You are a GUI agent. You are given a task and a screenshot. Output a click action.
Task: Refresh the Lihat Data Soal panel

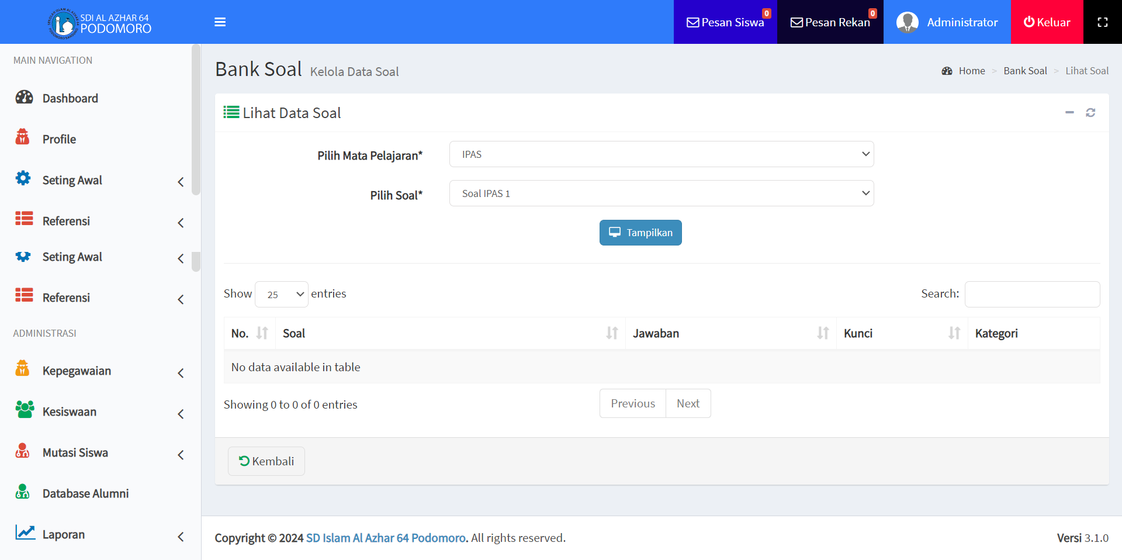(1090, 112)
